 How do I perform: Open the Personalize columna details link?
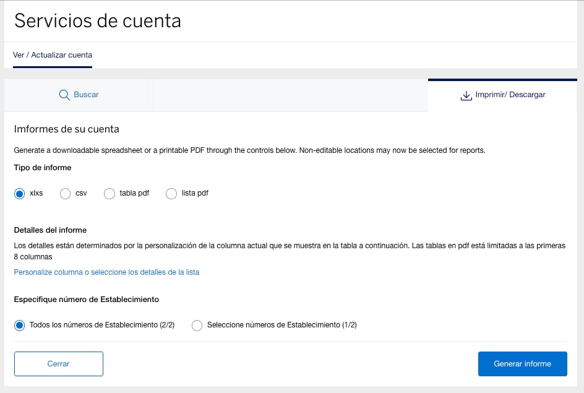(x=106, y=272)
